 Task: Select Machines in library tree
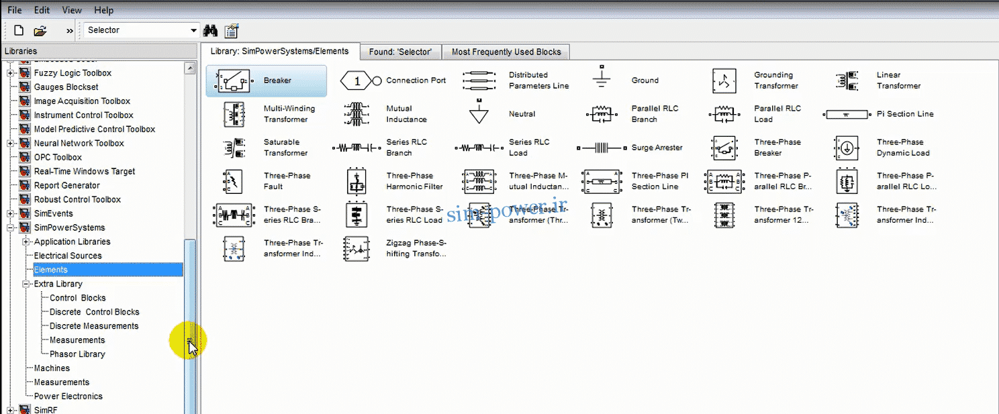coord(52,368)
